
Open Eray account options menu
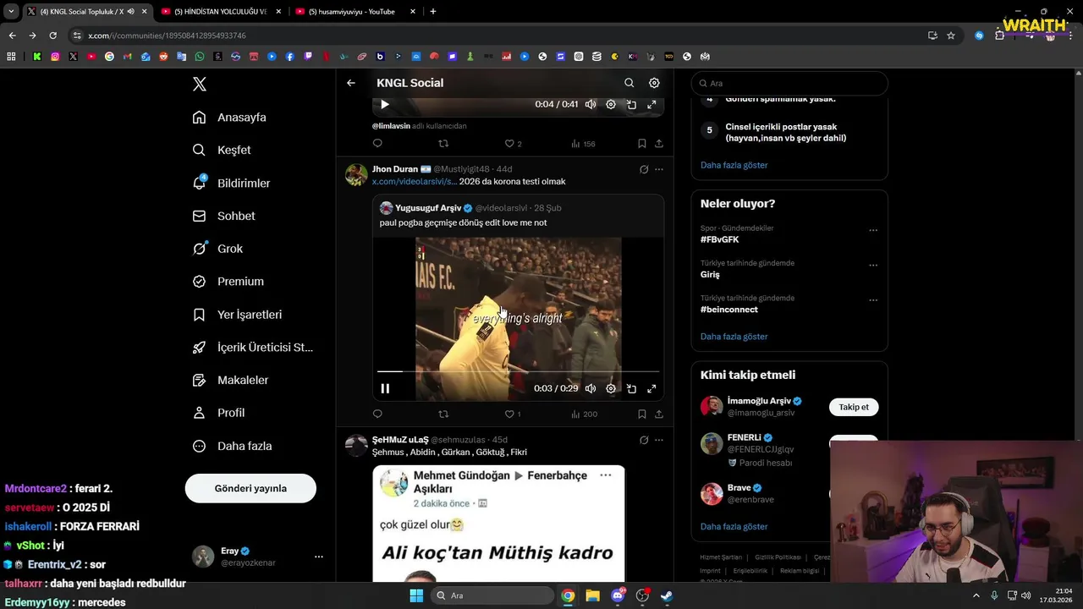tap(319, 557)
